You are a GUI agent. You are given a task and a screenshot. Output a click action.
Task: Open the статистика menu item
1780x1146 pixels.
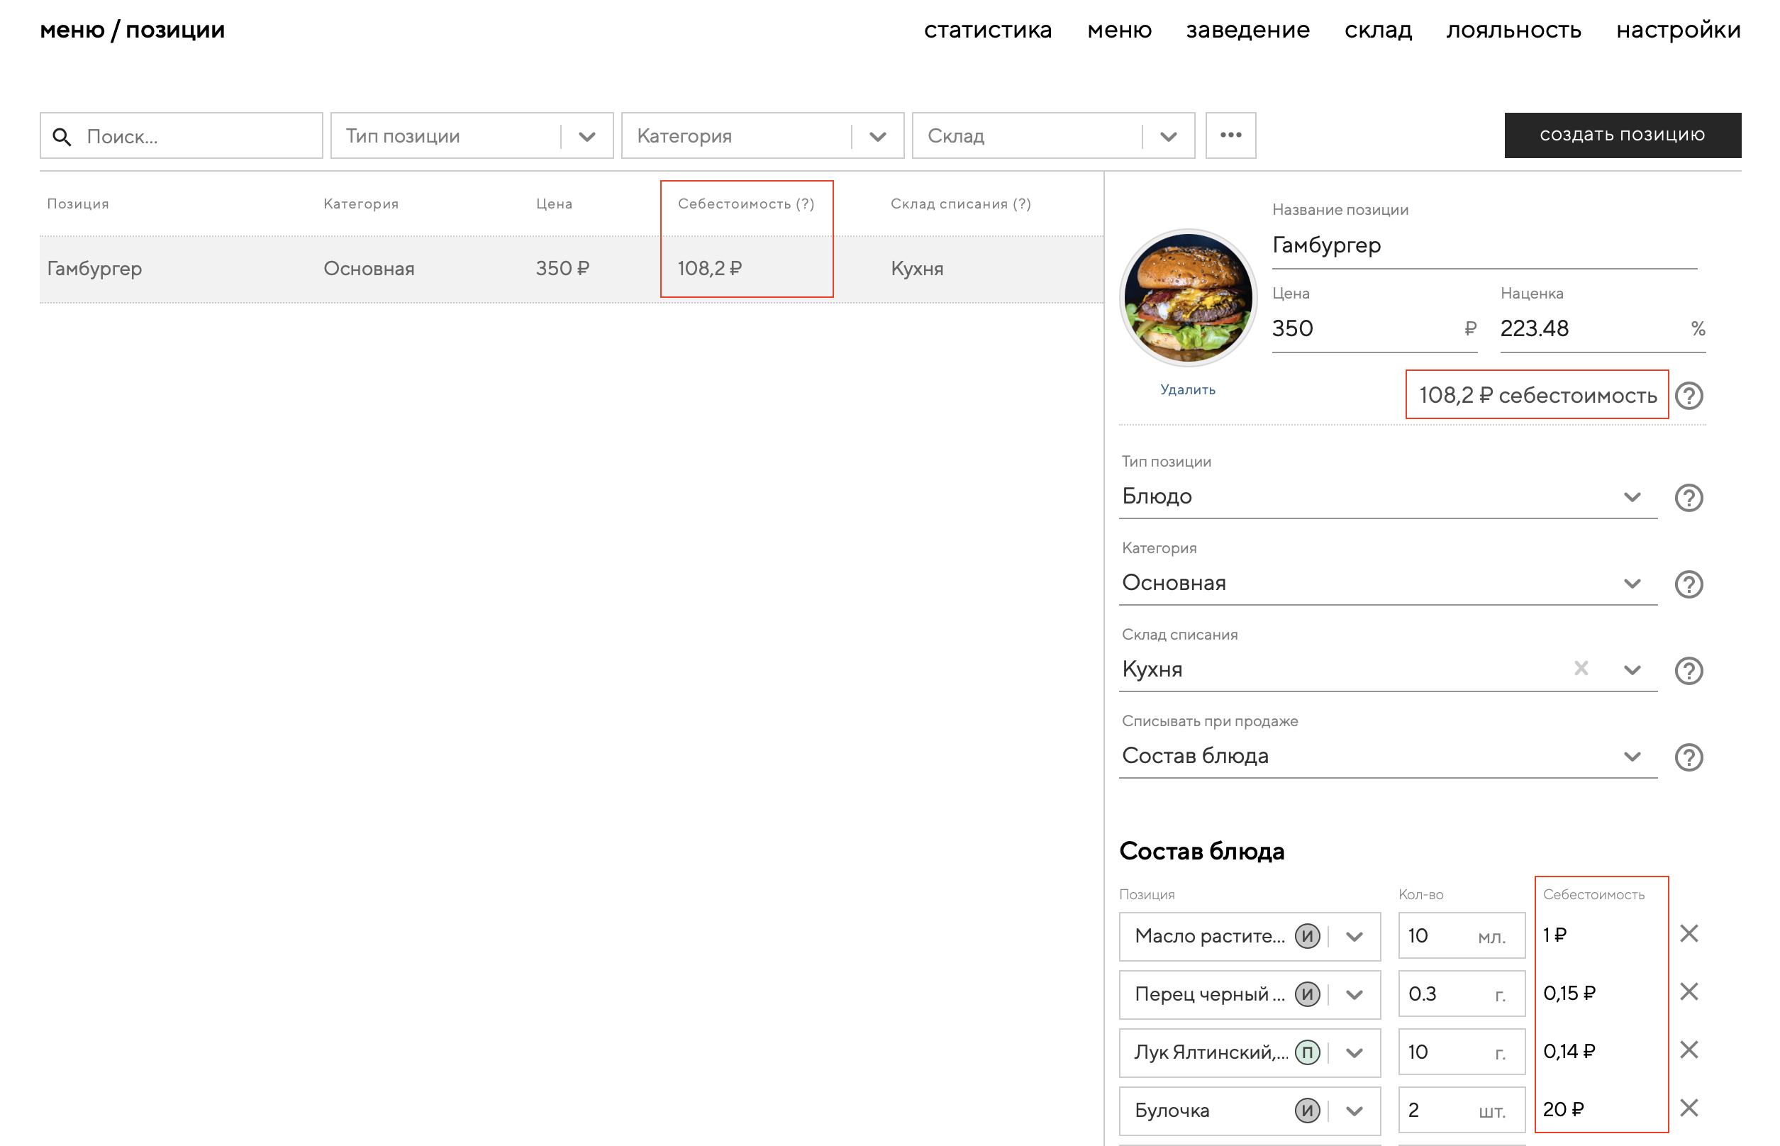click(x=987, y=30)
